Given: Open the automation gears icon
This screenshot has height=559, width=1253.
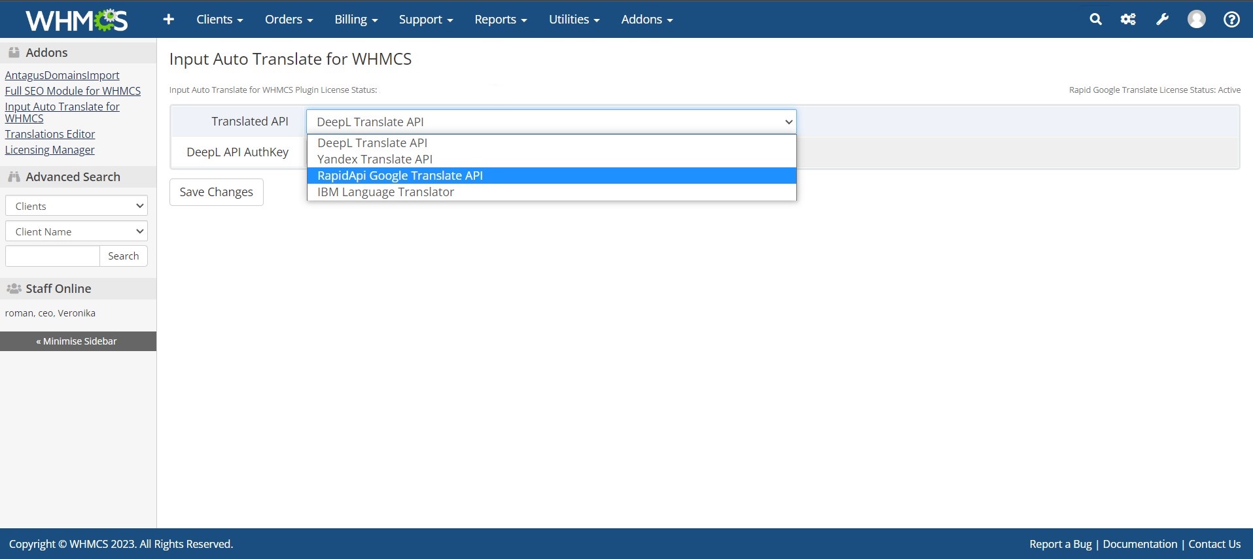Looking at the screenshot, I should click(1128, 20).
